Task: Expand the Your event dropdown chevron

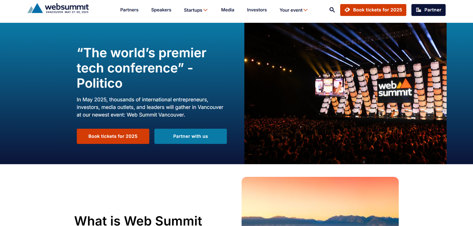Action: coord(306,10)
